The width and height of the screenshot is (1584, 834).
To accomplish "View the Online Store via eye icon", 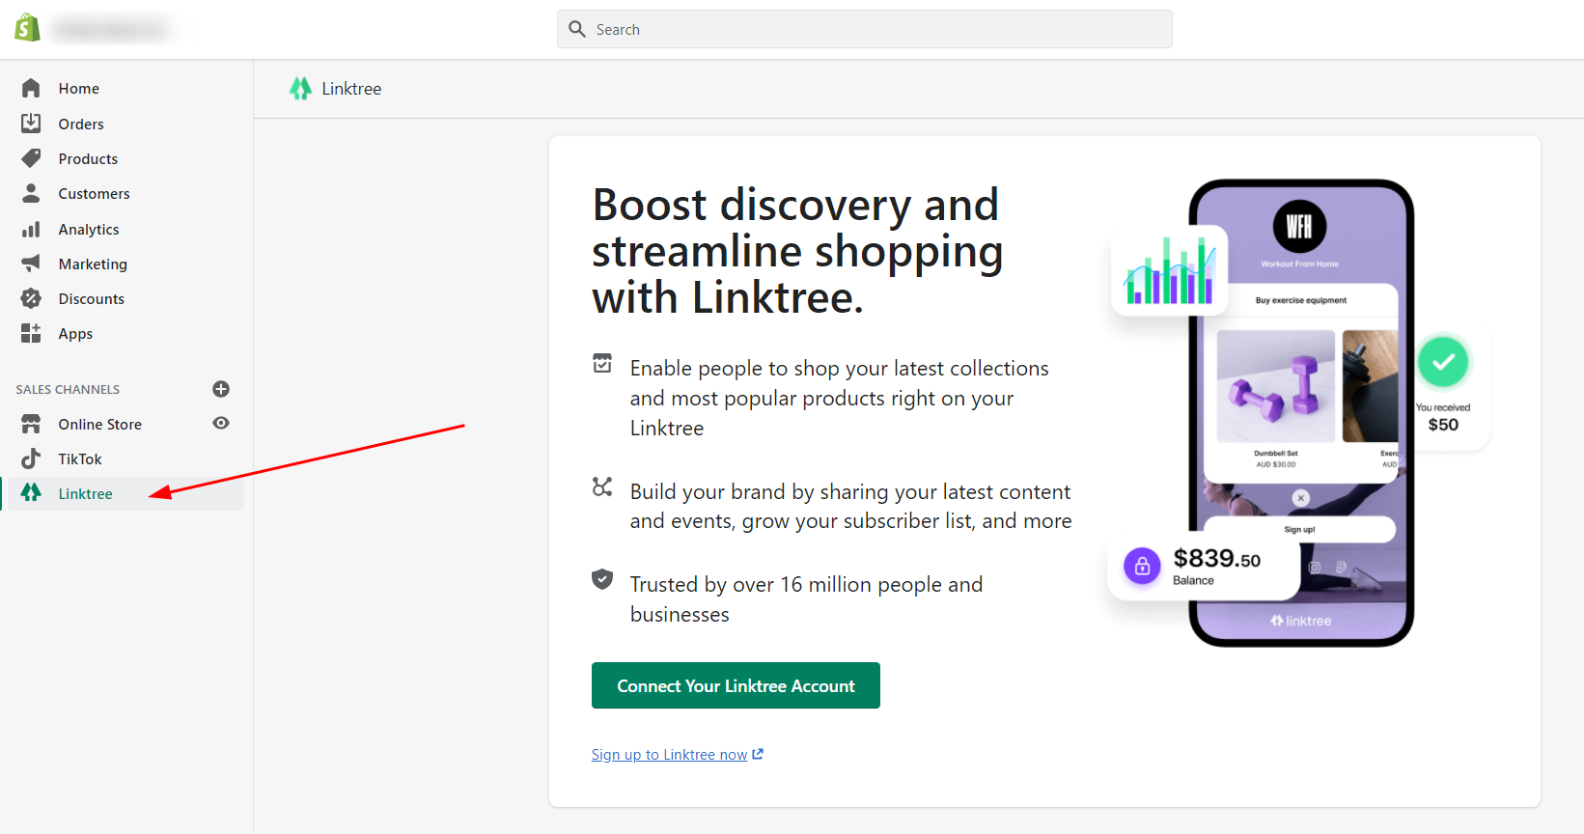I will [x=221, y=423].
